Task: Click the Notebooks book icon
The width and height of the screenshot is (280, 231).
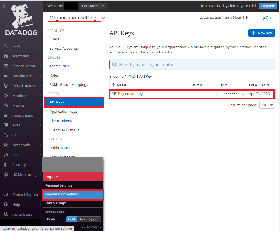Action: coord(6,145)
